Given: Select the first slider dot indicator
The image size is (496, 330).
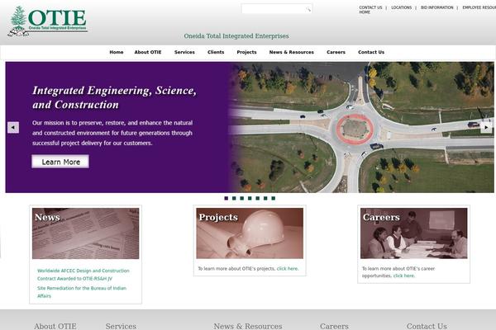Looking at the screenshot, I should (227, 198).
